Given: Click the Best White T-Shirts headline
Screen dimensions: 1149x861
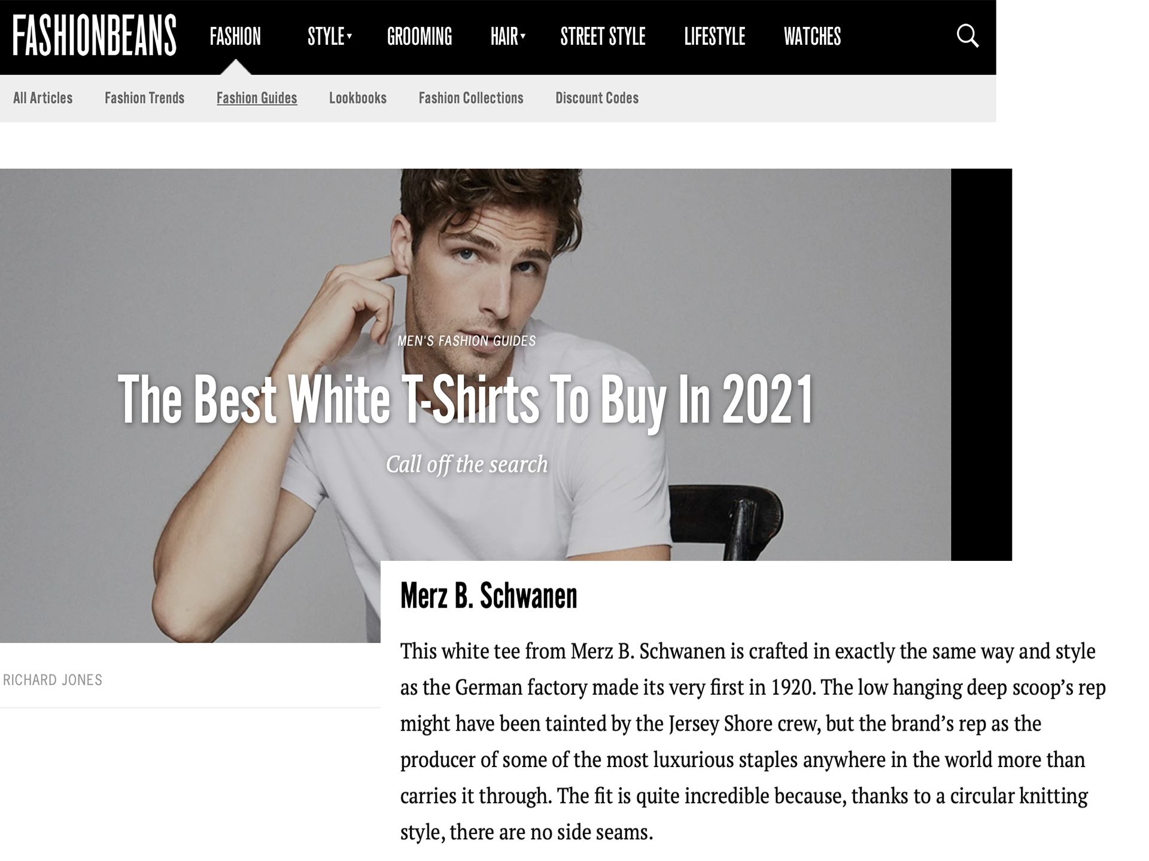Looking at the screenshot, I should (x=466, y=399).
